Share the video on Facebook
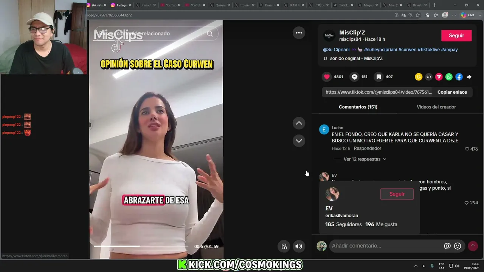484x272 pixels. [459, 77]
